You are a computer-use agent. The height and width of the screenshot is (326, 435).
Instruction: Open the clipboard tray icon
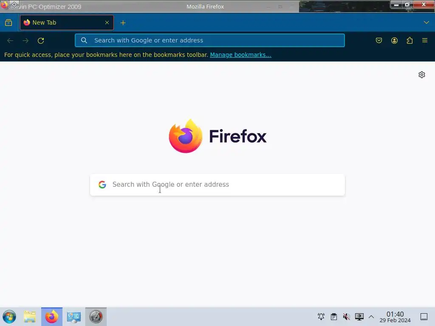334,317
